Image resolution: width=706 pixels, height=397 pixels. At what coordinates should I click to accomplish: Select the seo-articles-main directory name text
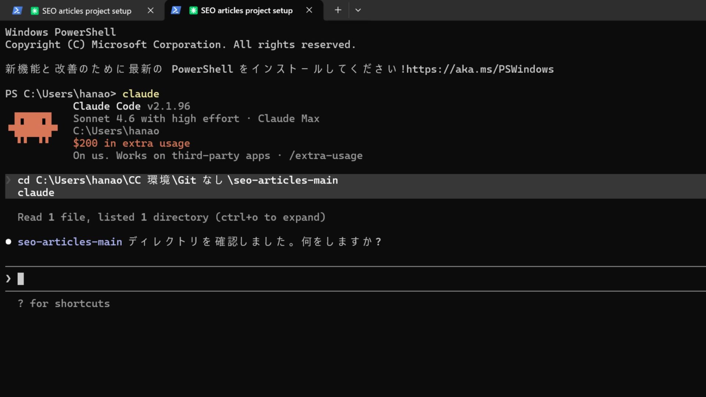point(70,242)
